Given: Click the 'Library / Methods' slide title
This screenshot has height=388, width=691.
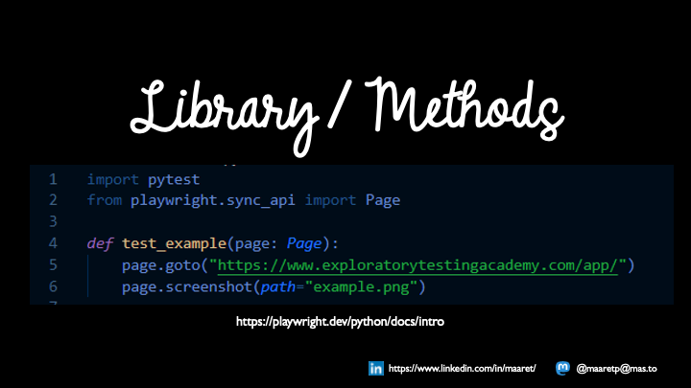Looking at the screenshot, I should click(x=347, y=116).
